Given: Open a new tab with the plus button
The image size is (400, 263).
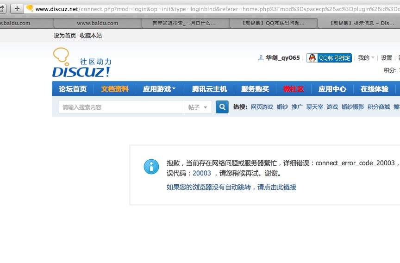Looking at the screenshot, I should tap(17, 9).
